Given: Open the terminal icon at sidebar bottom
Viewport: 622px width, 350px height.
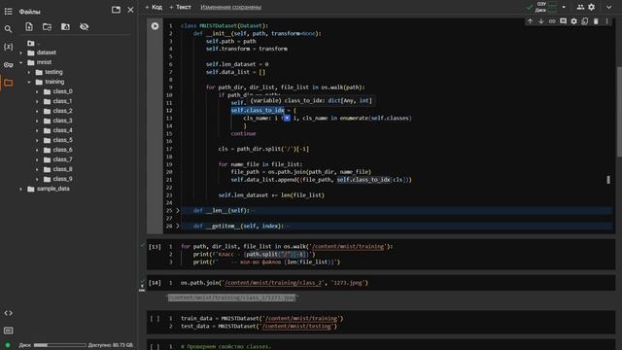Looking at the screenshot, I should (8, 331).
